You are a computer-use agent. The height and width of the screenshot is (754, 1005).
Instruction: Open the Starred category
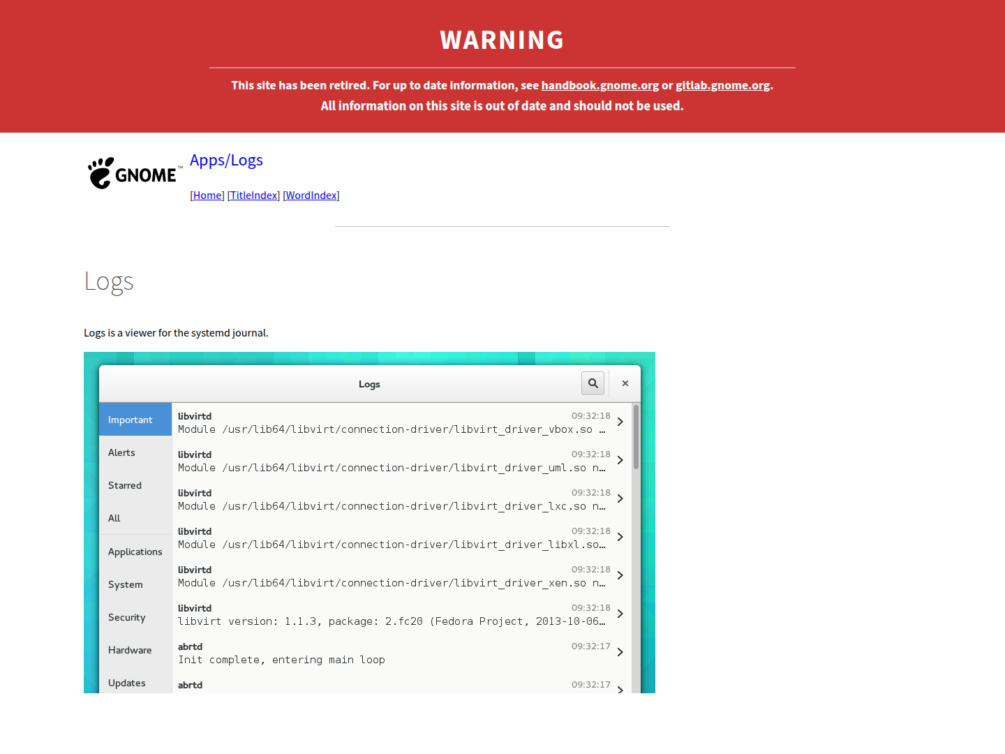tap(135, 485)
